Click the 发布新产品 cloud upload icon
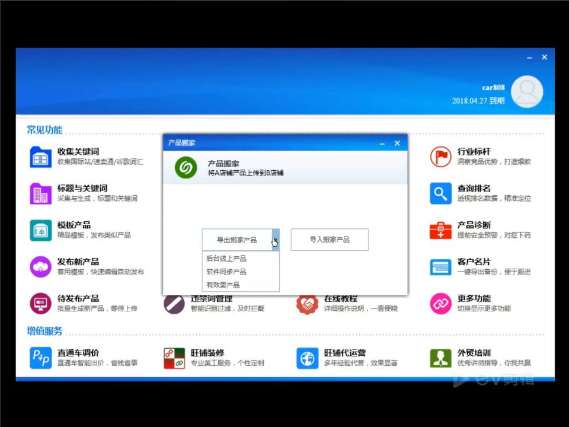 tap(41, 267)
